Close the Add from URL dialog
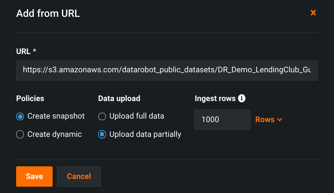Viewport: 334px width, 193px height. click(x=313, y=13)
